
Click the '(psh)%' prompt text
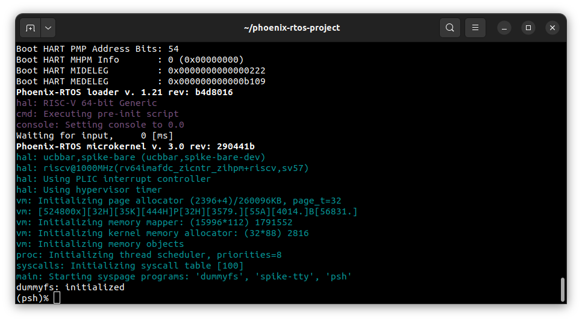pos(33,298)
